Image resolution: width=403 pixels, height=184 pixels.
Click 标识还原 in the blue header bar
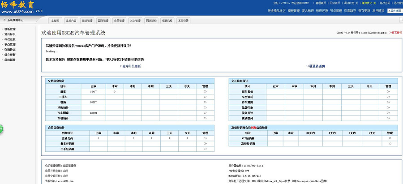tap(322, 11)
